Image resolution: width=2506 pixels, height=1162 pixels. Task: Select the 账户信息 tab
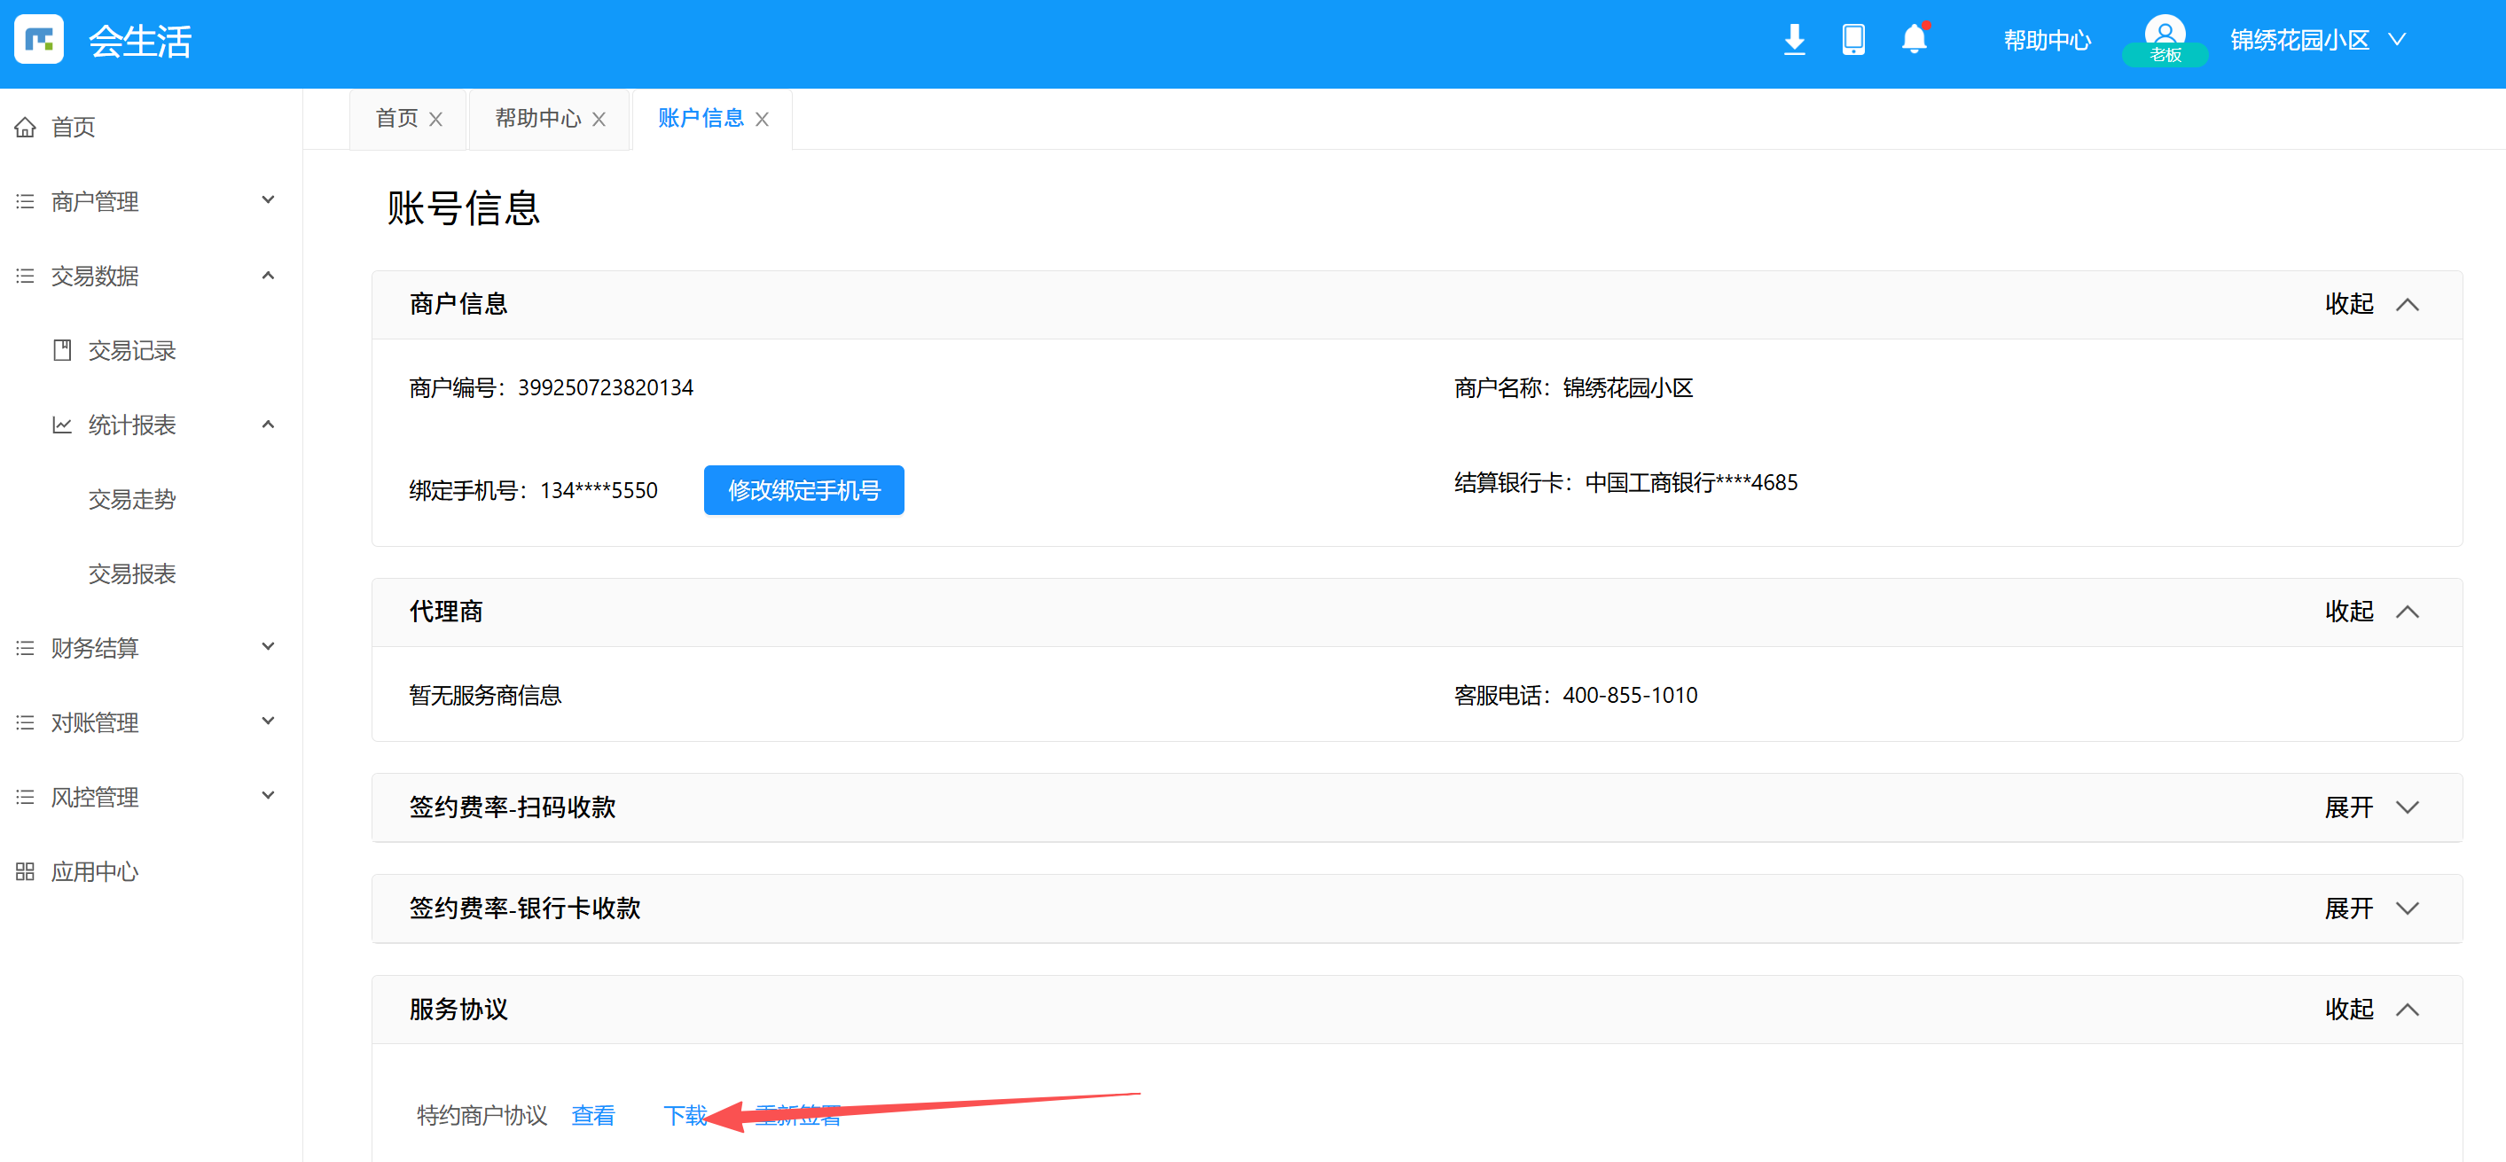coord(701,118)
